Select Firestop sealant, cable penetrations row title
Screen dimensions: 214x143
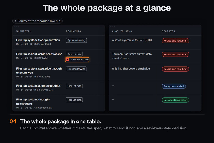[39, 54]
